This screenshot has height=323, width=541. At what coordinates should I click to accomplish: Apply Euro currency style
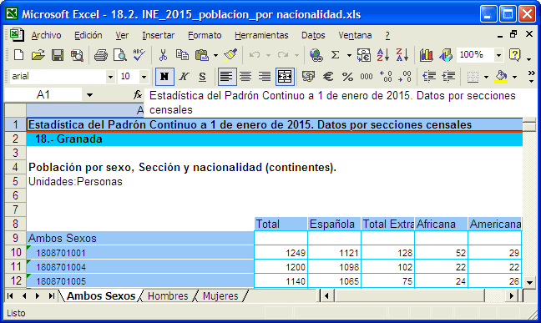coord(327,76)
